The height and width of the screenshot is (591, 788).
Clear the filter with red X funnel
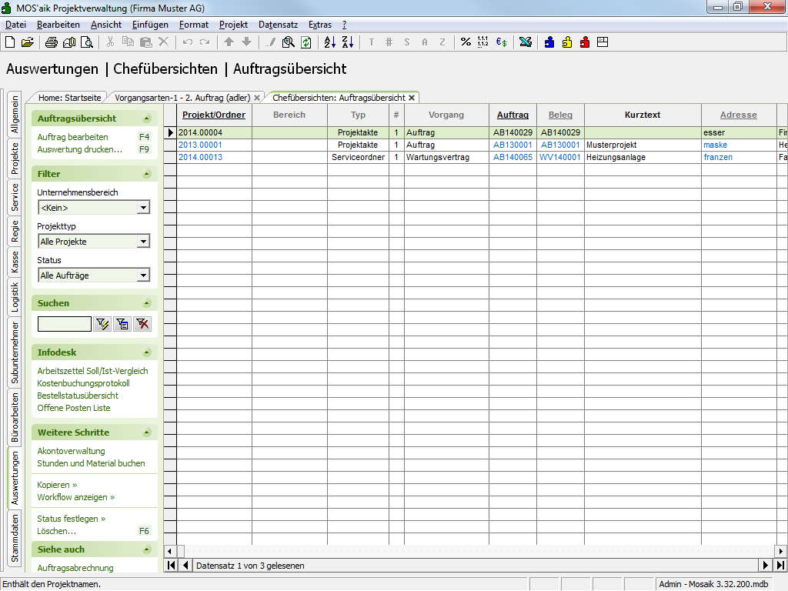142,324
